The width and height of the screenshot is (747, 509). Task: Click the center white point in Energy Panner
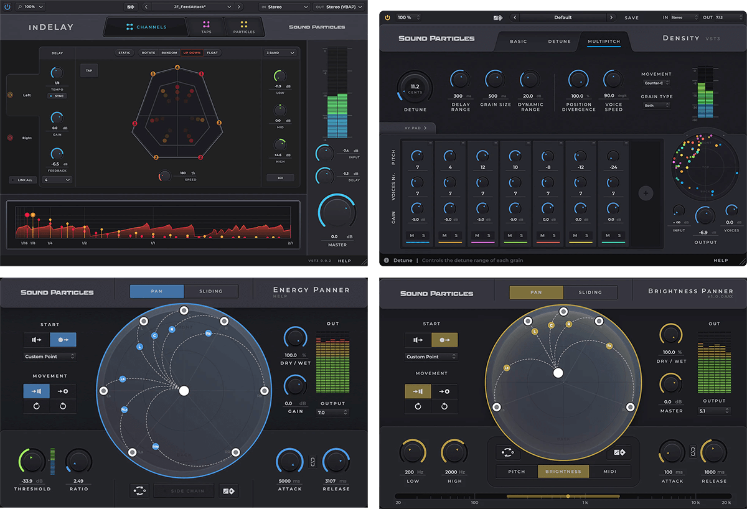[x=184, y=391]
